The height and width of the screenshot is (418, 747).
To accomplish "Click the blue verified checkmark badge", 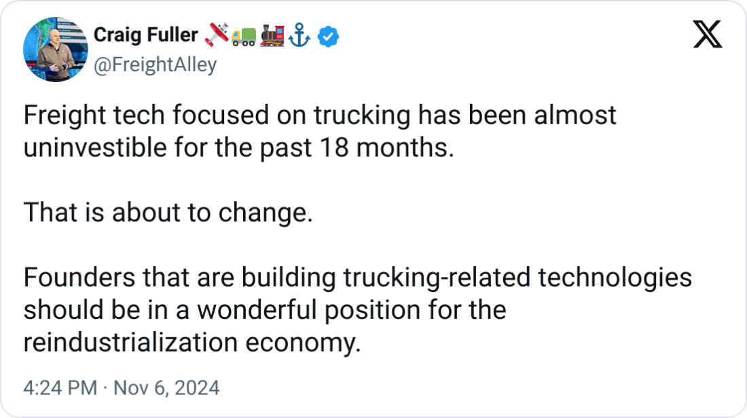I will coord(329,37).
